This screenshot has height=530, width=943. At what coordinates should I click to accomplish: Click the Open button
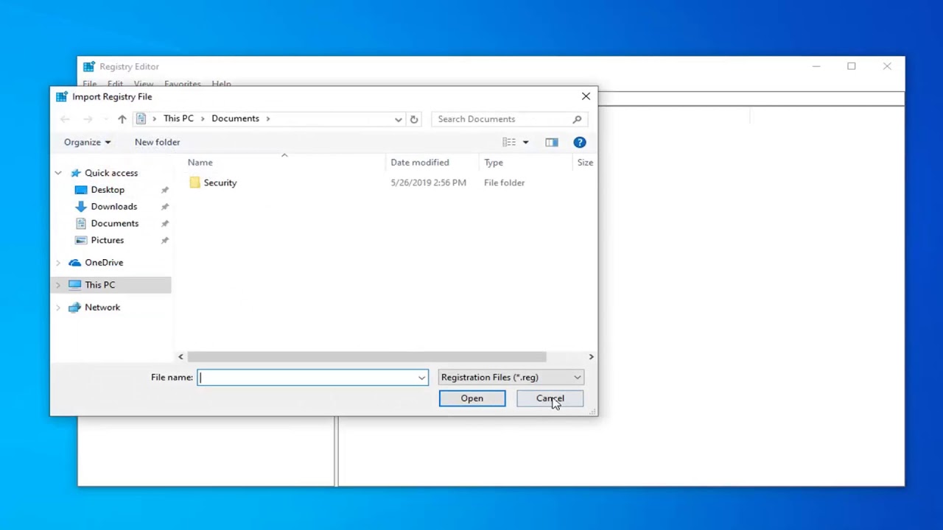472,398
